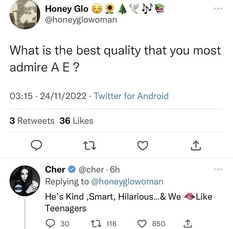233x229 pixels.
Task: Share the Honey Glo tweet
Action: point(196,146)
